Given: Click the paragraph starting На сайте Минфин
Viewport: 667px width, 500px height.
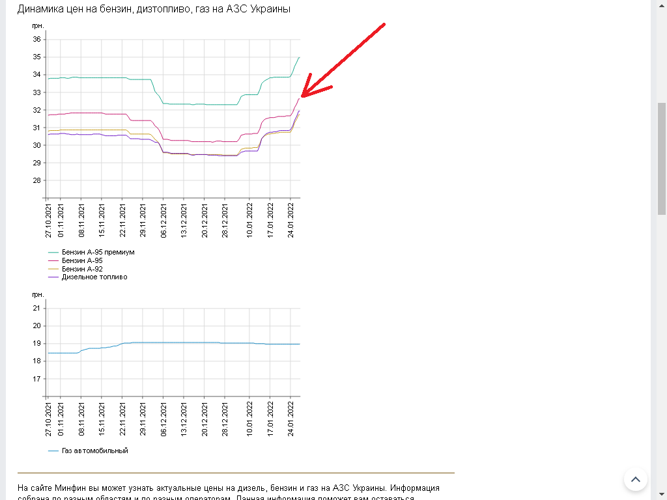Looking at the screenshot, I should pyautogui.click(x=228, y=488).
